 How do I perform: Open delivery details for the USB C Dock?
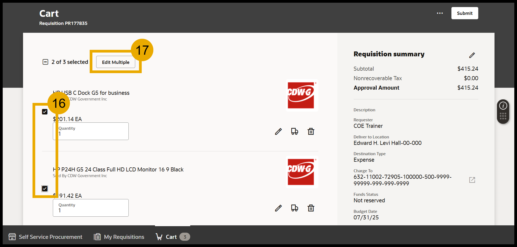click(294, 131)
